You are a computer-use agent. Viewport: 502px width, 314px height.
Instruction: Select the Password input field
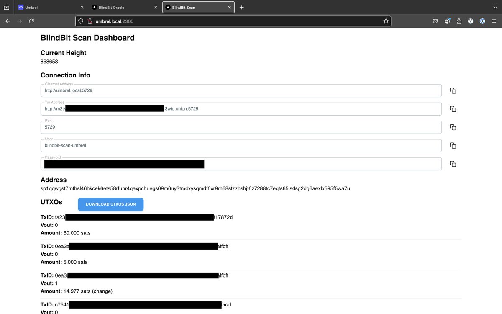coord(241,164)
